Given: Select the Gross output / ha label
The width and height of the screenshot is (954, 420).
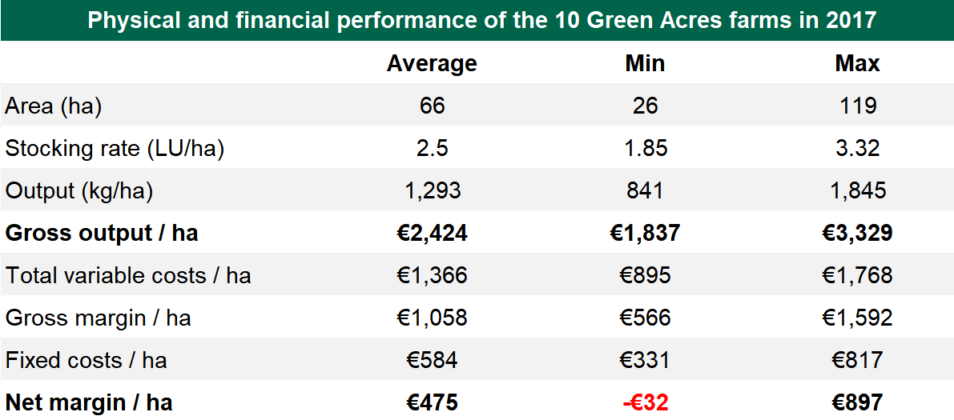Looking at the screenshot, I should [x=102, y=234].
